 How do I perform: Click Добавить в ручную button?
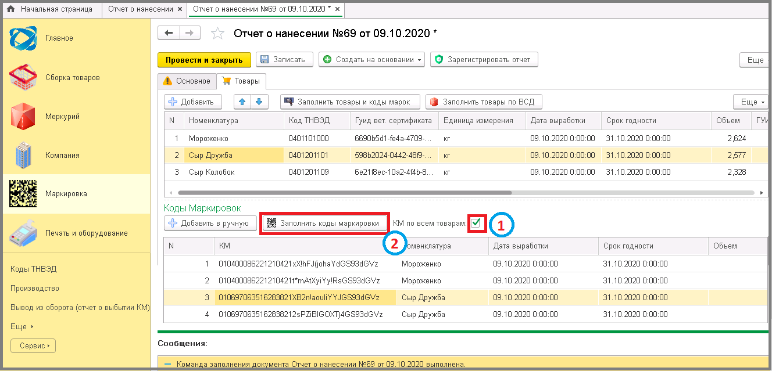(210, 223)
